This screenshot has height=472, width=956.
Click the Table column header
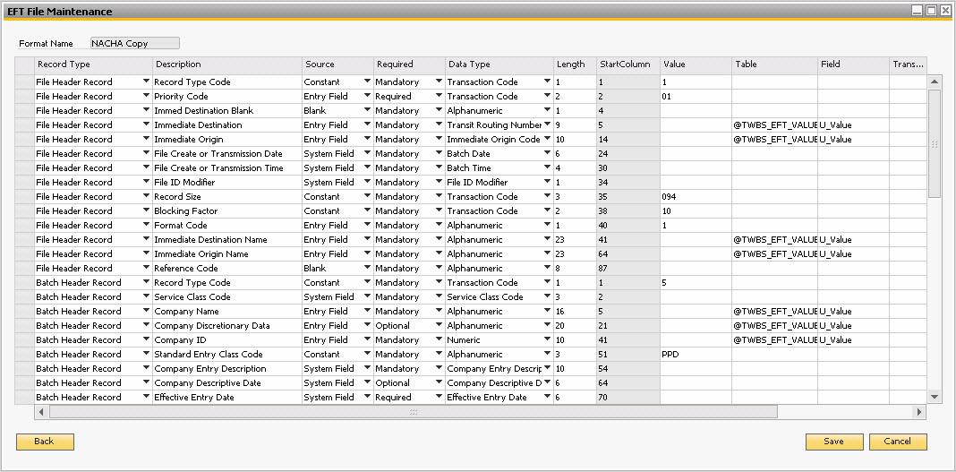[774, 64]
